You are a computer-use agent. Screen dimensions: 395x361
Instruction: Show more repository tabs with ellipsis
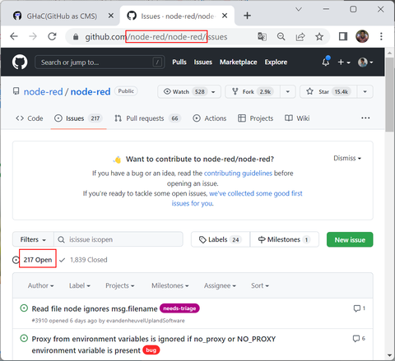tap(365, 118)
